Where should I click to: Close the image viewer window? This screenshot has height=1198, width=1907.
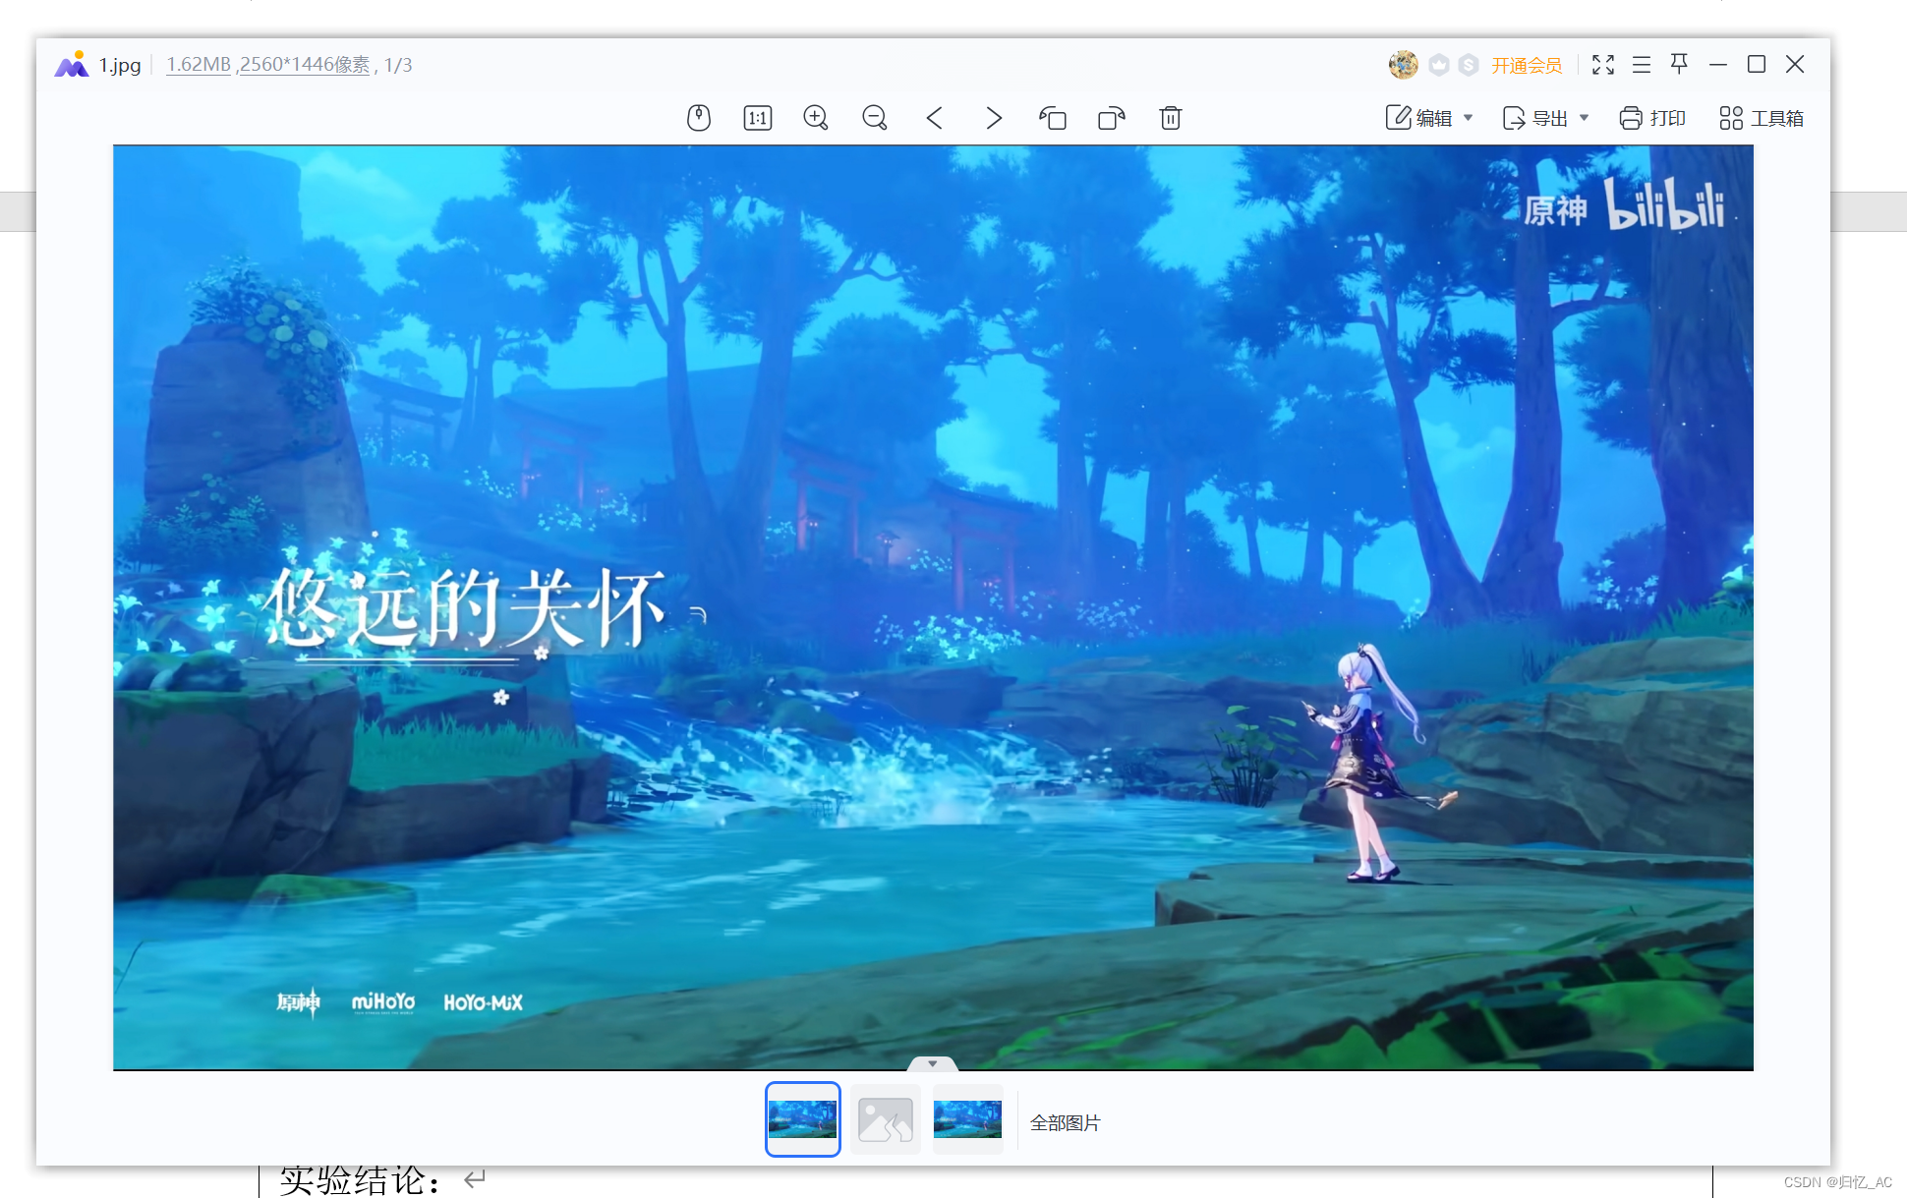click(x=1795, y=65)
